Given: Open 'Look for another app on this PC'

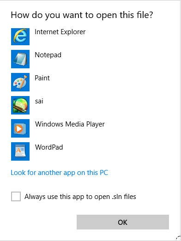Looking at the screenshot, I should pos(60,173).
